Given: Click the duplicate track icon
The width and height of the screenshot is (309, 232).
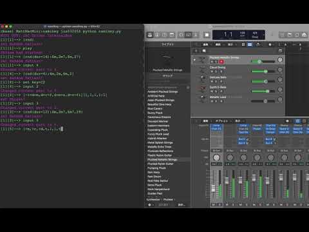Looking at the screenshot, I should [x=204, y=51].
